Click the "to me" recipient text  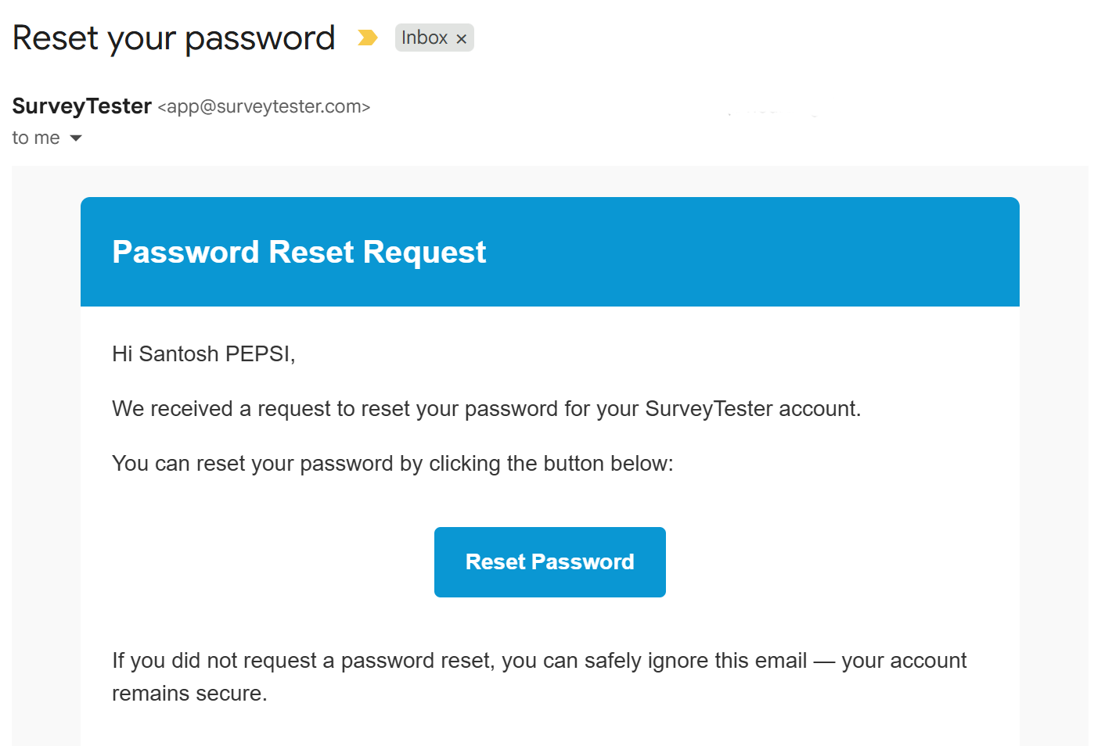coord(36,138)
